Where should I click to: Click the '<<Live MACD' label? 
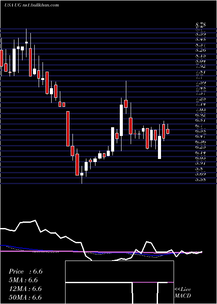tap(183, 293)
